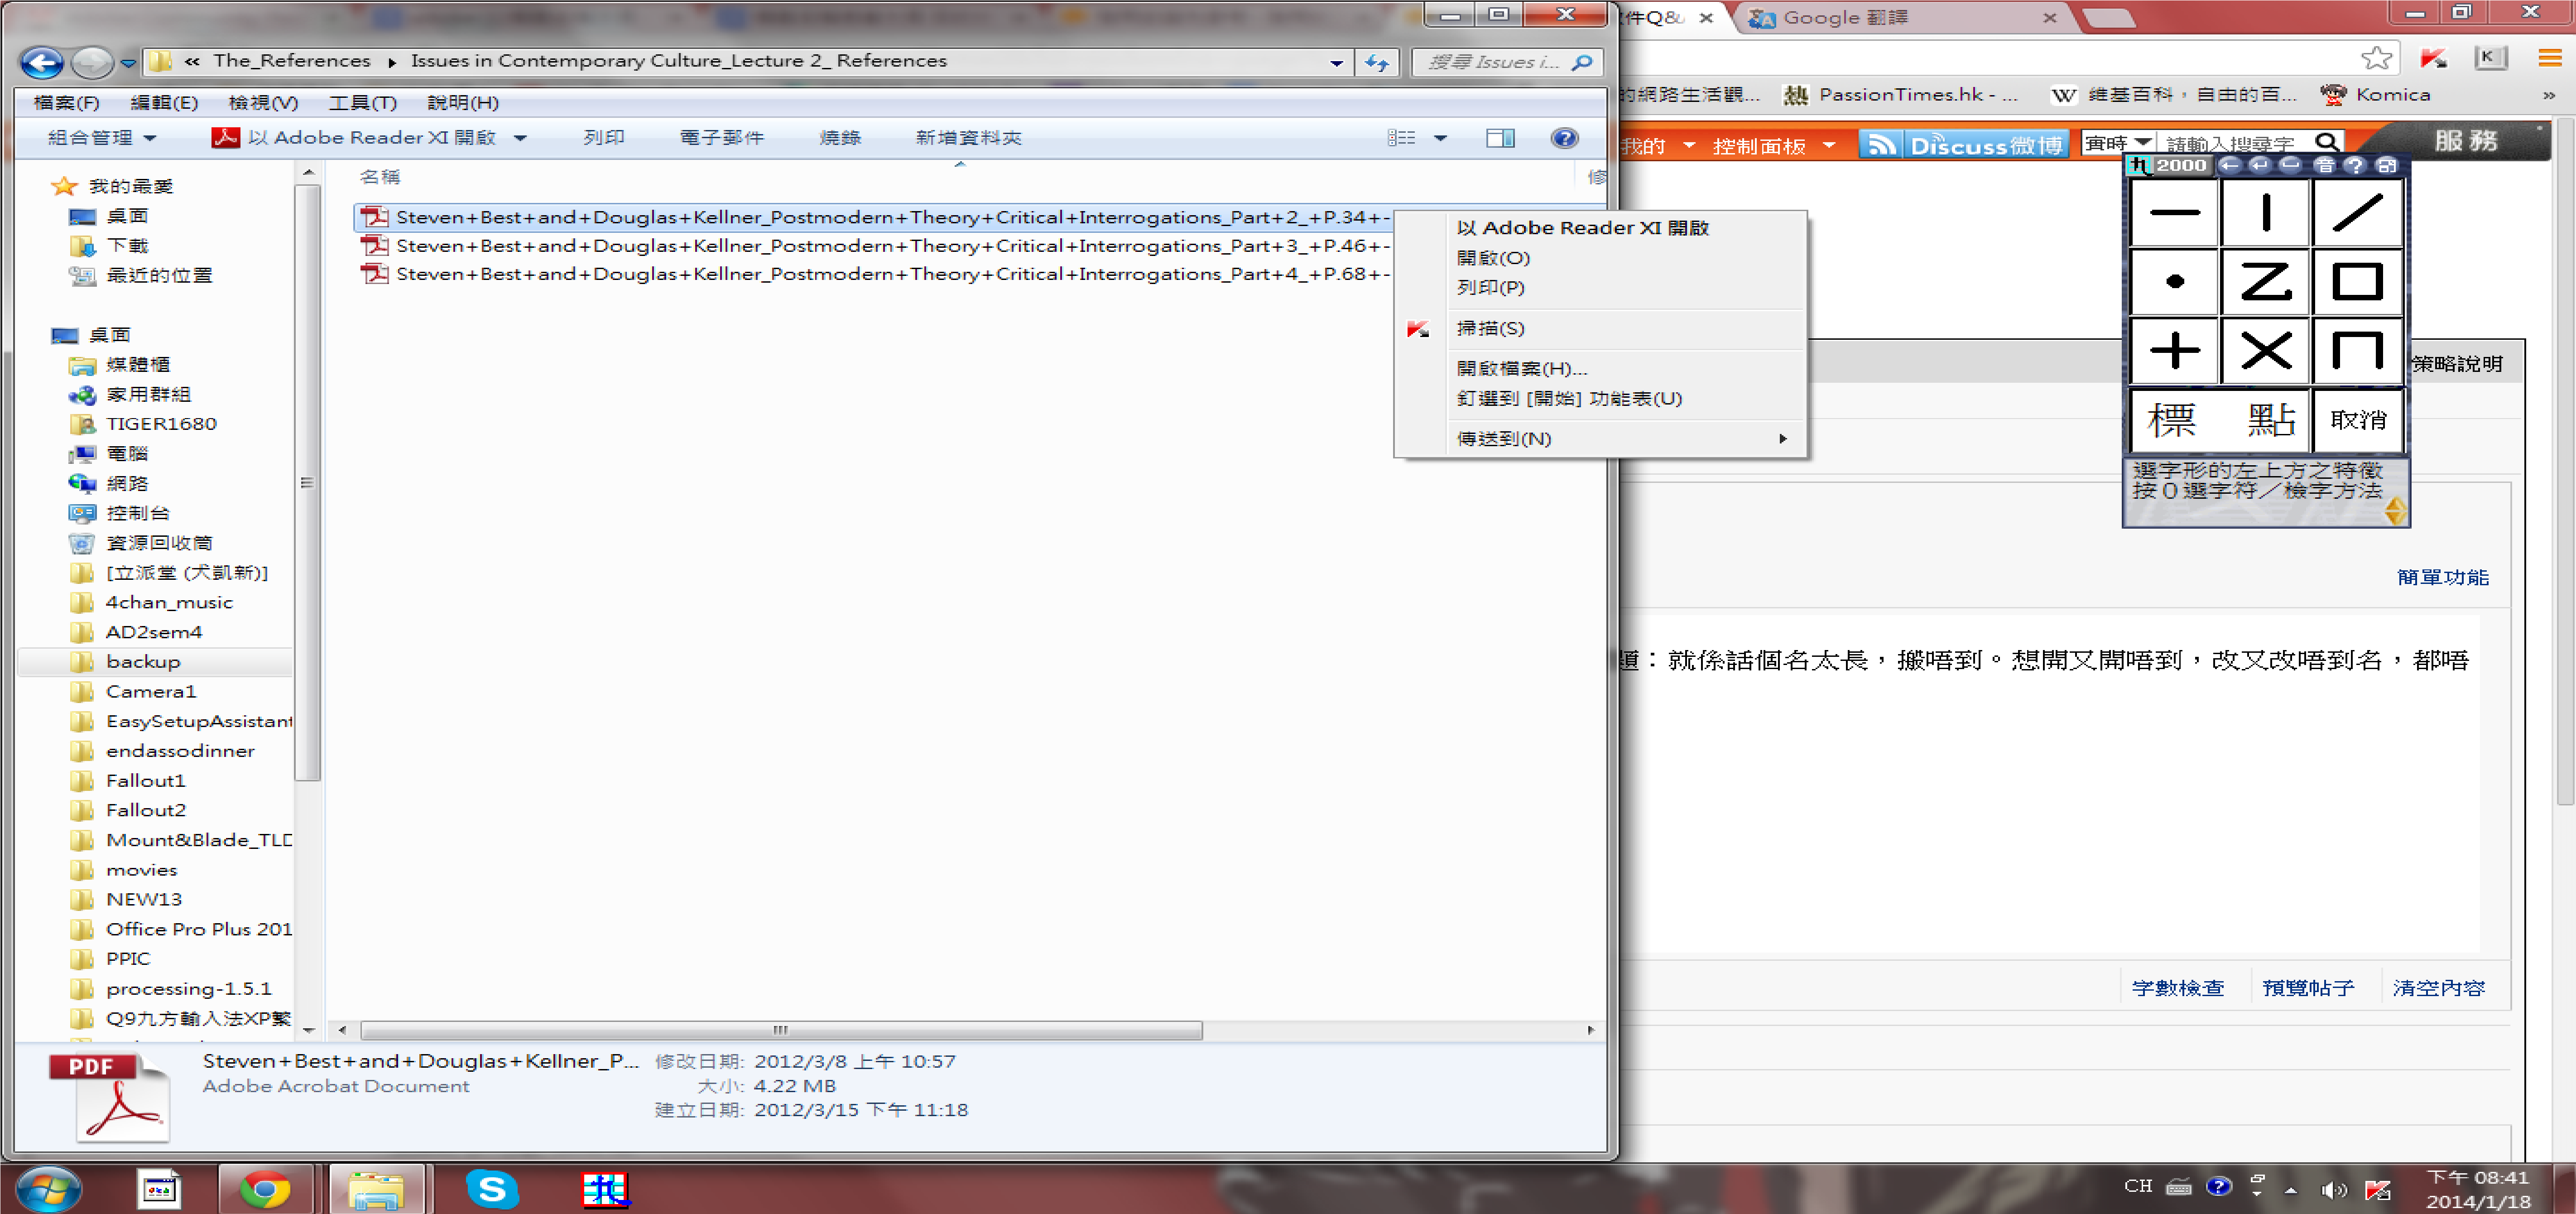Select the Part+3_+P.46 PDF file
Image resolution: width=2576 pixels, height=1214 pixels.
876,246
